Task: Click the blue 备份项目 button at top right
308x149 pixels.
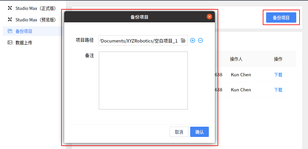Action: tap(281, 17)
